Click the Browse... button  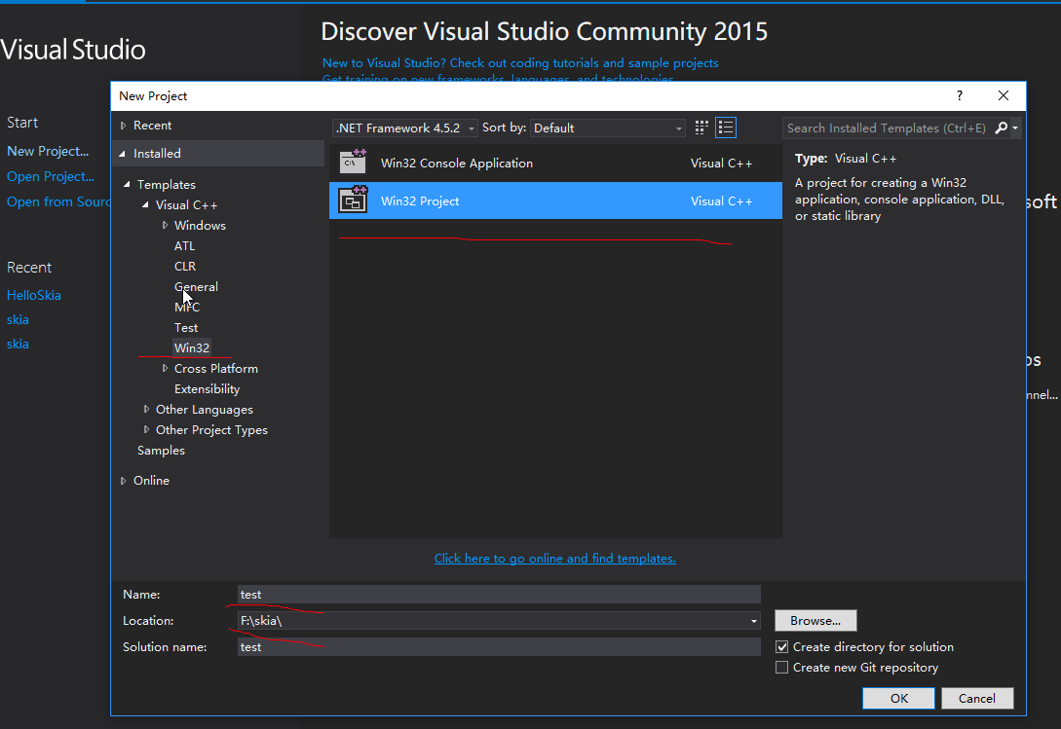pyautogui.click(x=815, y=621)
